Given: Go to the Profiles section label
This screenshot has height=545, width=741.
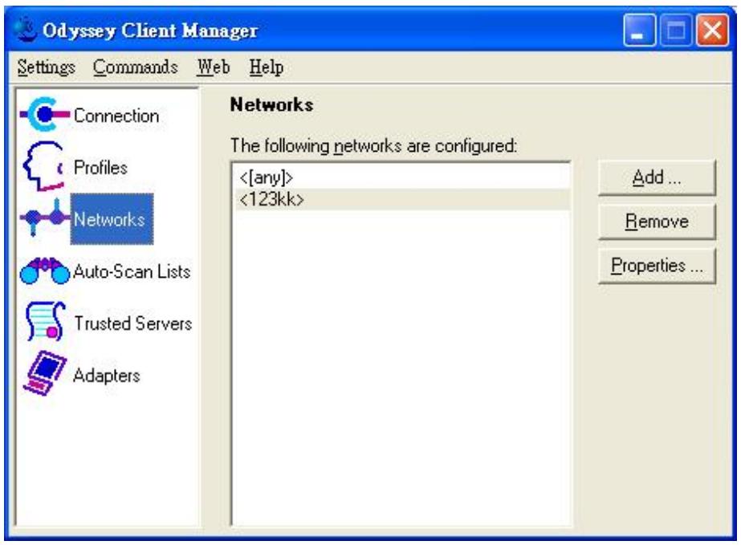Looking at the screenshot, I should pyautogui.click(x=100, y=168).
